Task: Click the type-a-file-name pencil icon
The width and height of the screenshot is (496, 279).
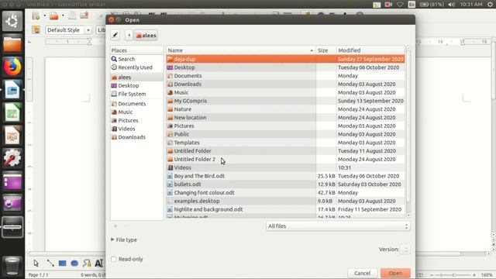Action: (115, 35)
